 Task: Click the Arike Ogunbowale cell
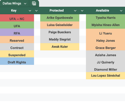coord(60,18)
